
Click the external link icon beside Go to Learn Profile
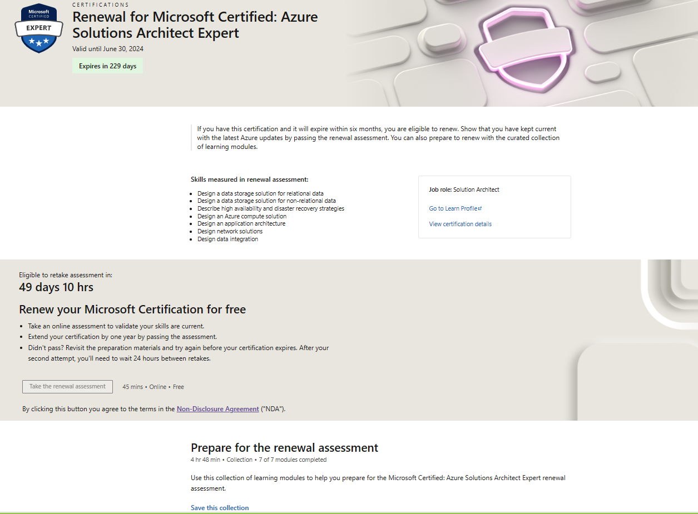(480, 208)
